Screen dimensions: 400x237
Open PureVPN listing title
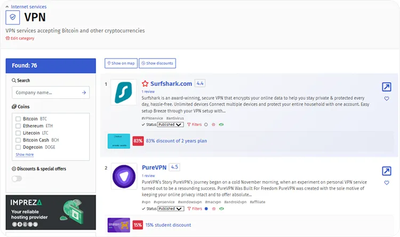pos(154,168)
